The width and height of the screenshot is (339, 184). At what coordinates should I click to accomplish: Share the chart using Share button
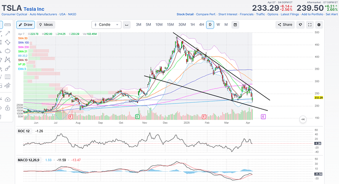coord(285,25)
